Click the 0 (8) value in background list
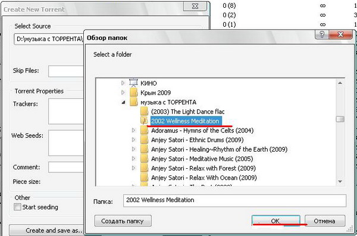This screenshot has width=357, height=236. pos(229,6)
